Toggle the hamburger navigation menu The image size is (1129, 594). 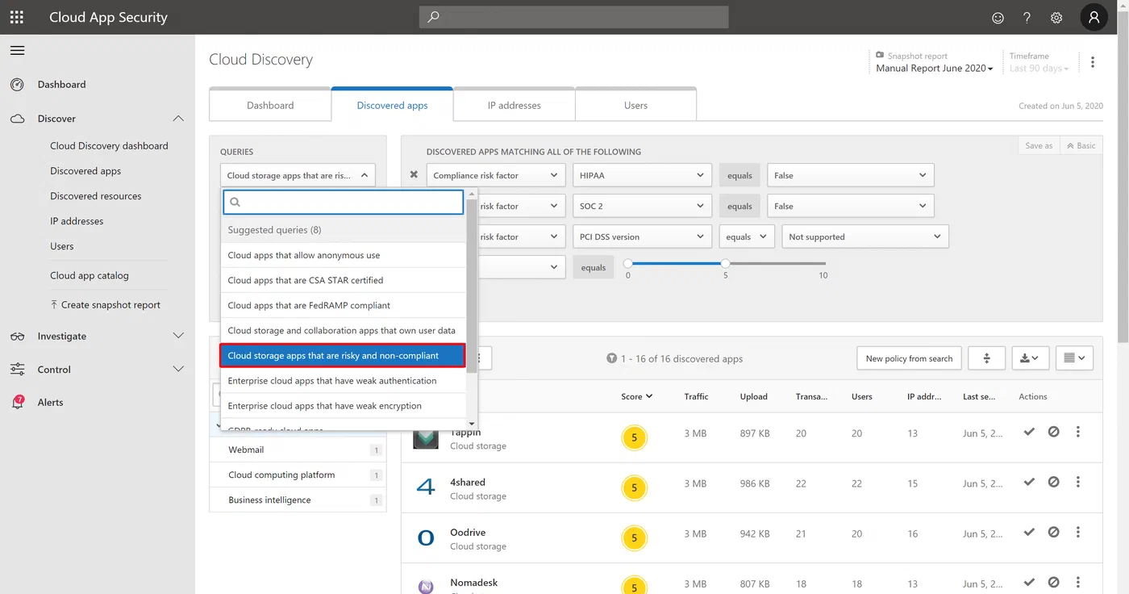click(x=17, y=50)
